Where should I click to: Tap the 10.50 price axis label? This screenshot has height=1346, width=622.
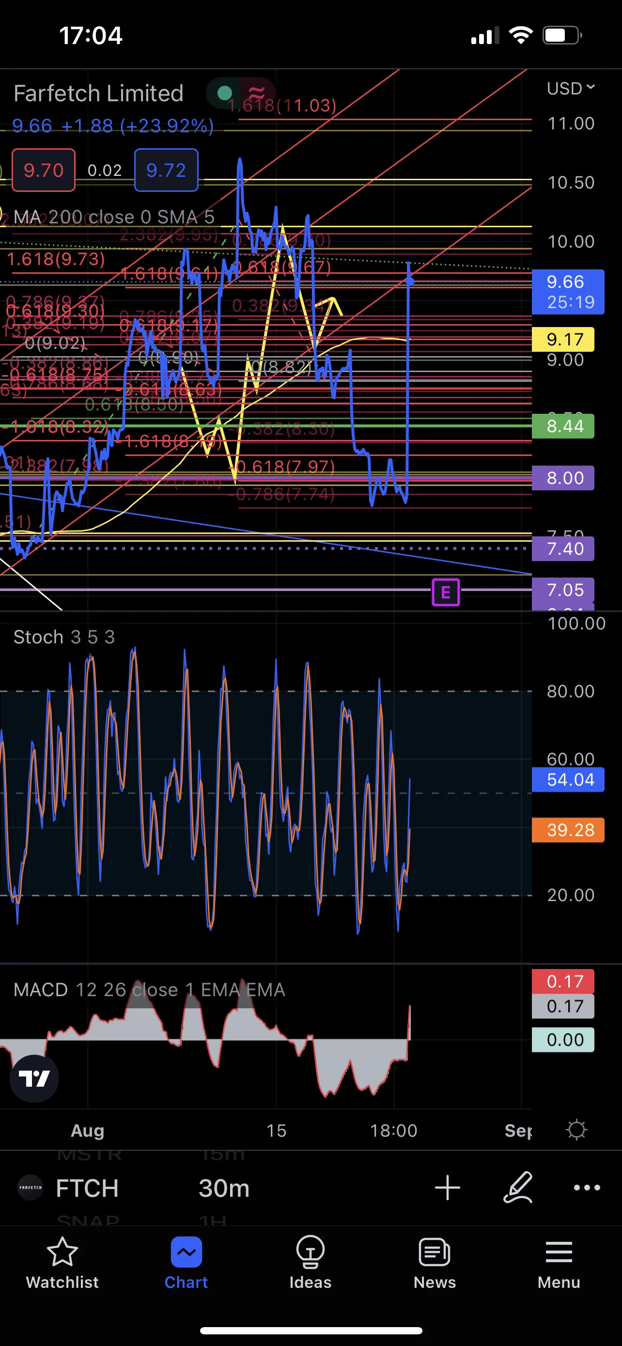[x=571, y=182]
